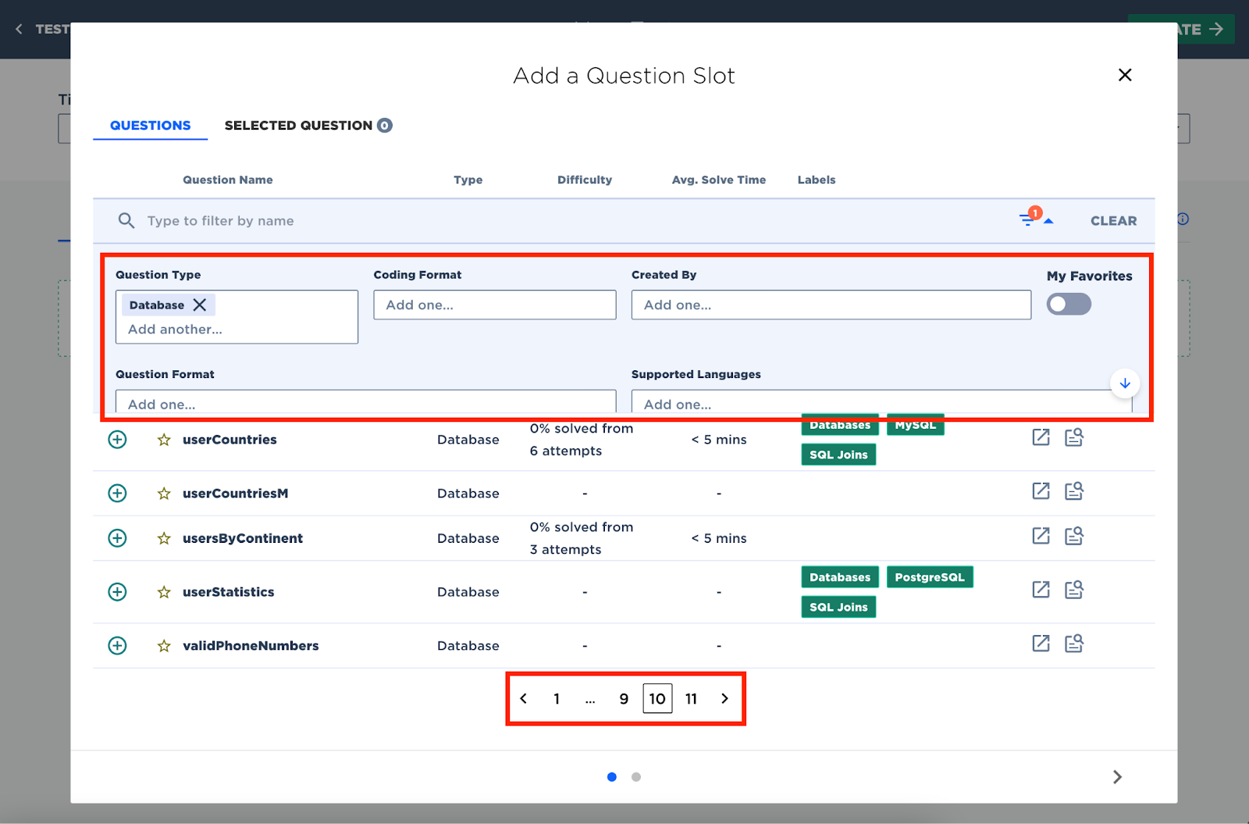The height and width of the screenshot is (824, 1249).
Task: Open the Created By dropdown
Action: (831, 305)
